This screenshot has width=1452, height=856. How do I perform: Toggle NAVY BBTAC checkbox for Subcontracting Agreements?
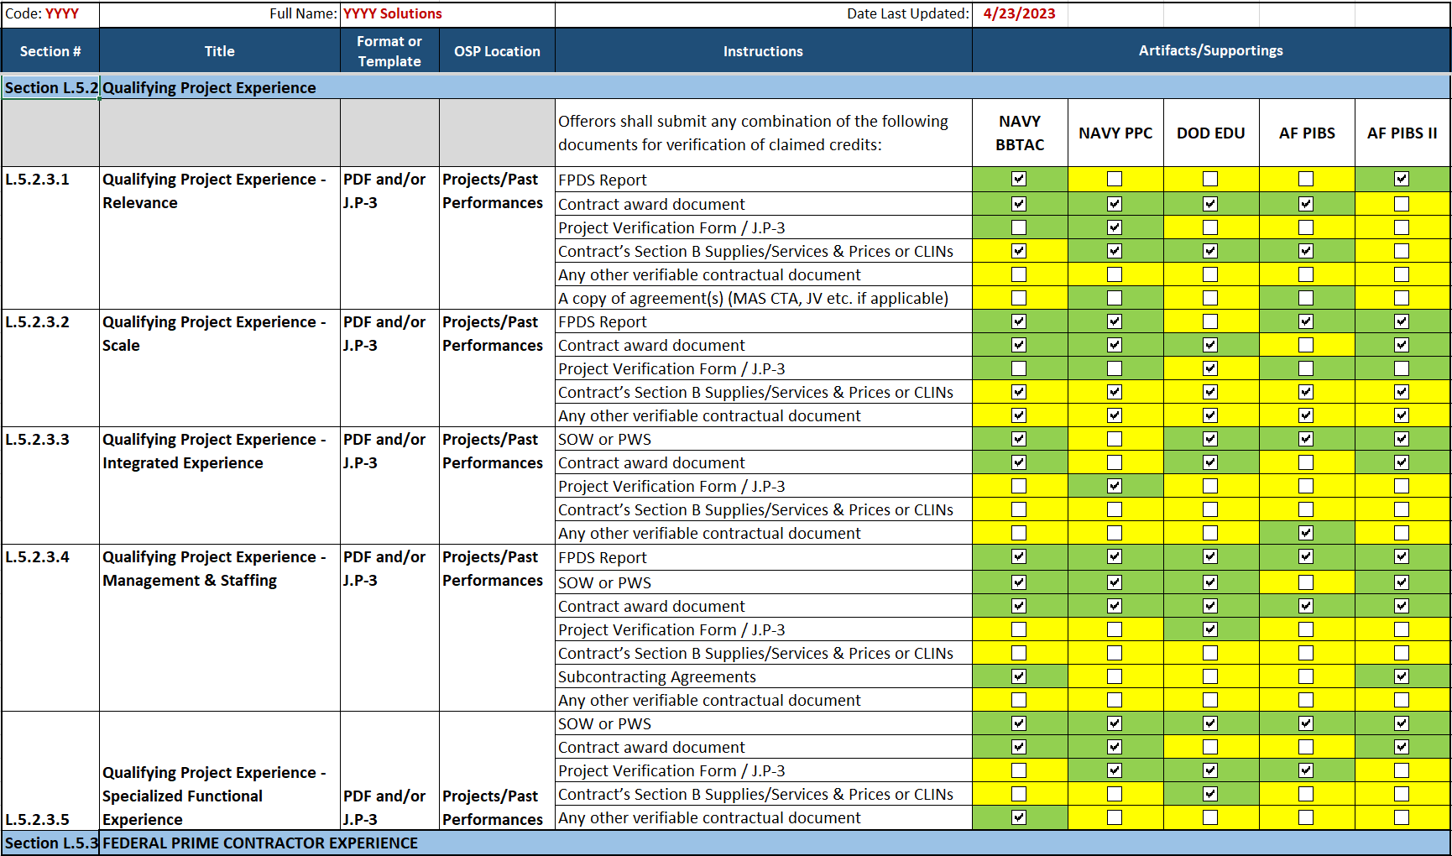1019,676
